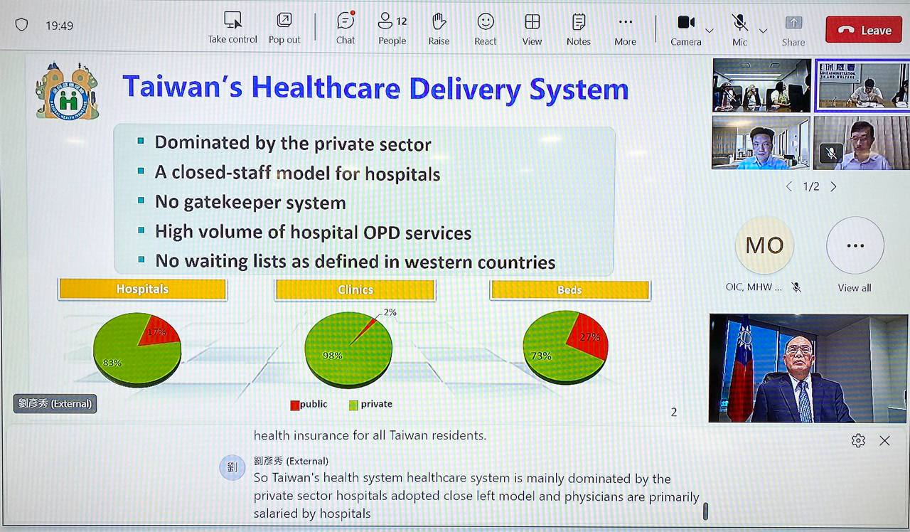Image resolution: width=910 pixels, height=532 pixels.
Task: Change the meeting View layout
Action: coord(532,28)
